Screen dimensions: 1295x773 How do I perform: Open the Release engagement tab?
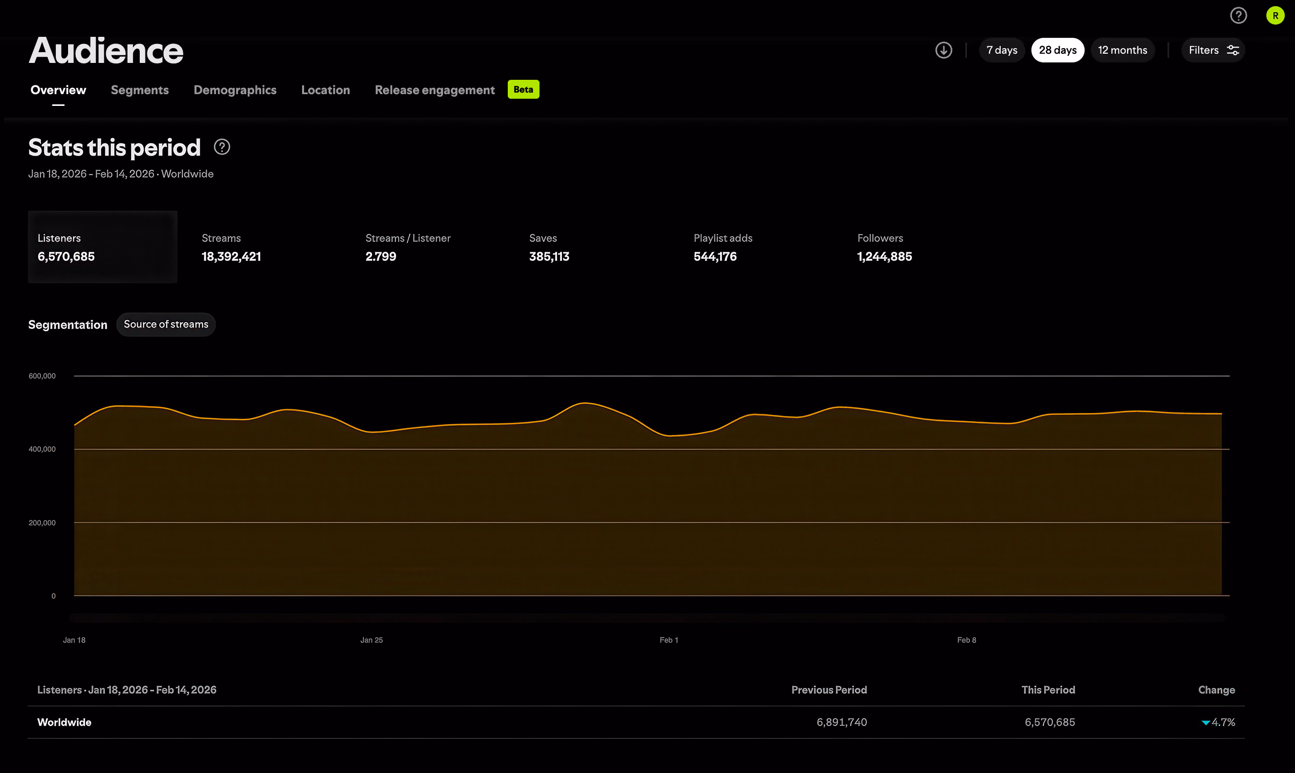click(435, 90)
